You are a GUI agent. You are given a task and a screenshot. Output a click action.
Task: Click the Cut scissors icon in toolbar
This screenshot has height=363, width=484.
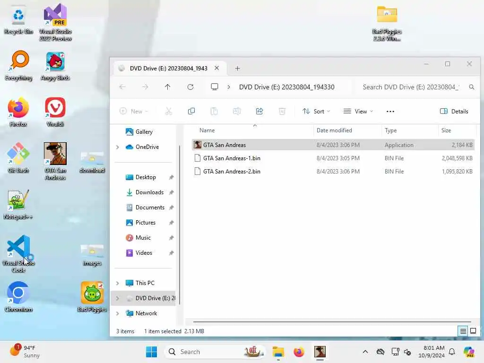pyautogui.click(x=169, y=111)
